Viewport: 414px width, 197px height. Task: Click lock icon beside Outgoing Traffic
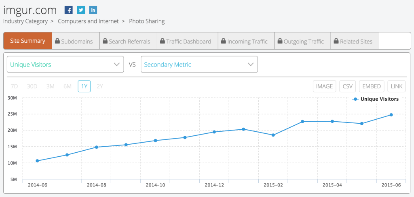coord(280,41)
